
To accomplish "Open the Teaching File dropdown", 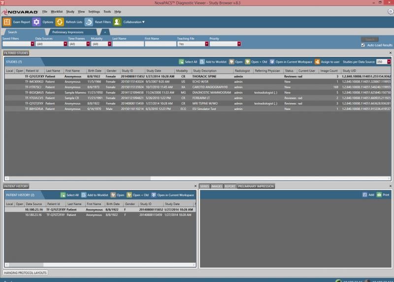I will tap(206, 44).
